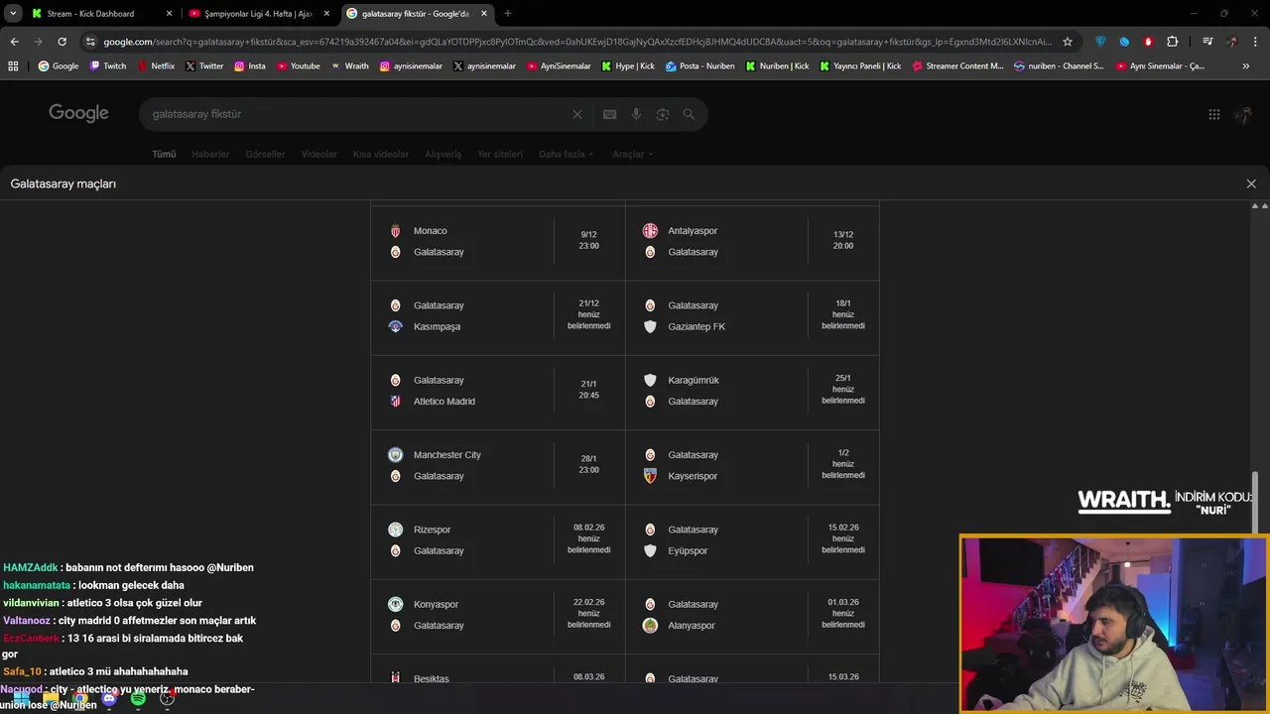Viewport: 1270px width, 714px height.
Task: Show hidden bookmarks overflow chevron
Action: (1245, 66)
